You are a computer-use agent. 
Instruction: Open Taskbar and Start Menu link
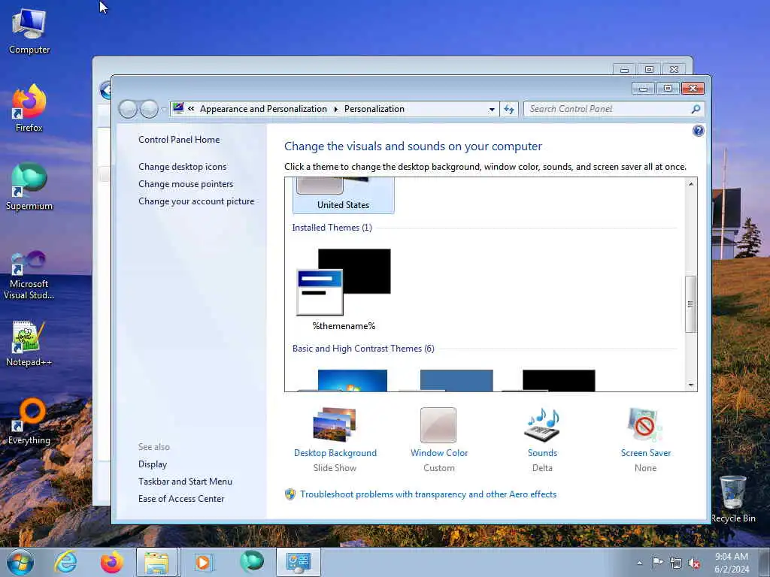tap(185, 482)
